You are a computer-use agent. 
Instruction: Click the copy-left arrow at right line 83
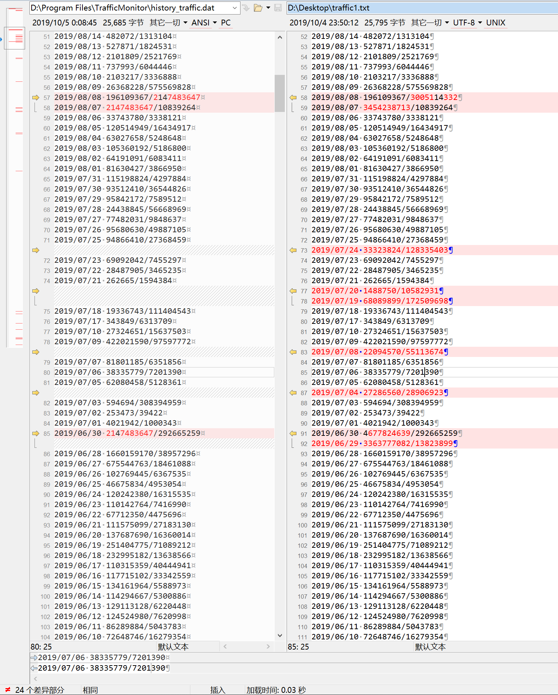293,352
